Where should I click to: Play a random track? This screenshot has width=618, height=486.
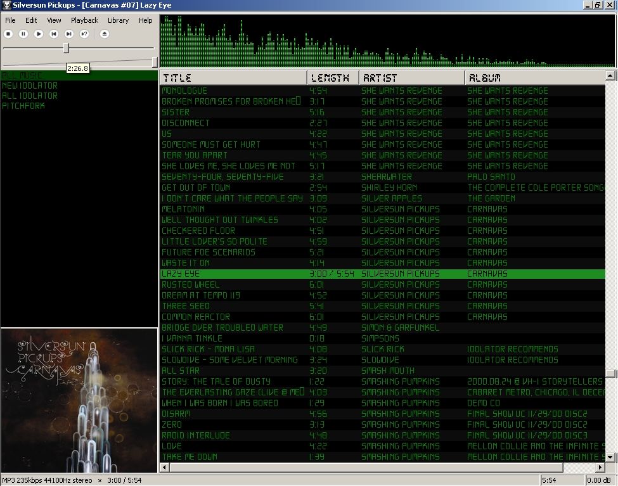click(84, 34)
